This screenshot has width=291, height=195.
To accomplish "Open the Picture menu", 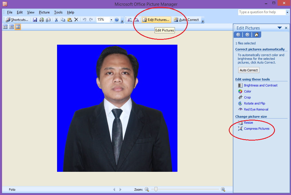I will 44,12.
